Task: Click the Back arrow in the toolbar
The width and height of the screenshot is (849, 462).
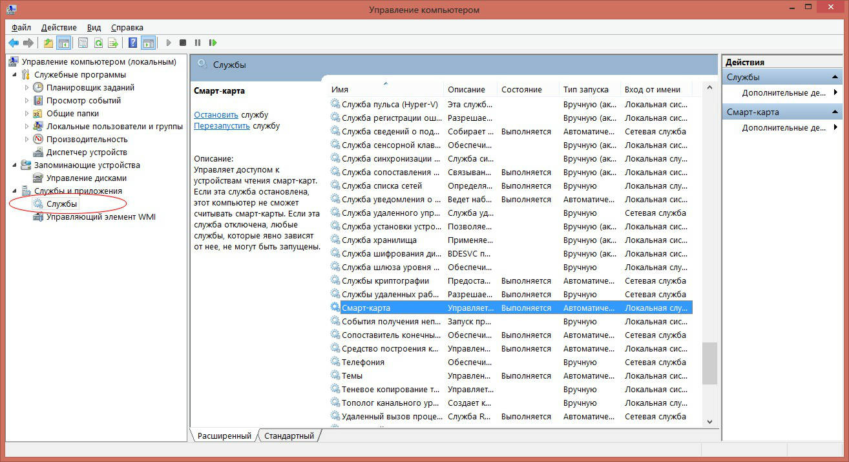Action: click(x=14, y=43)
